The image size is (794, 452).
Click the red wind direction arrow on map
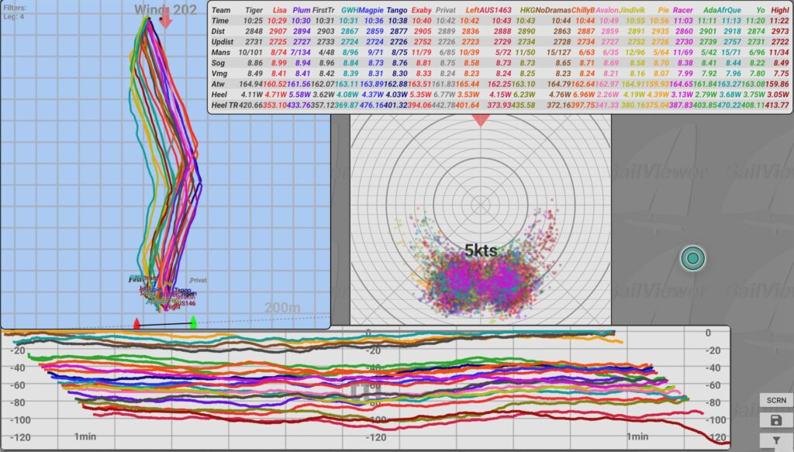166,19
